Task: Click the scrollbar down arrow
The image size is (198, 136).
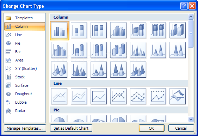Action: (x=191, y=119)
